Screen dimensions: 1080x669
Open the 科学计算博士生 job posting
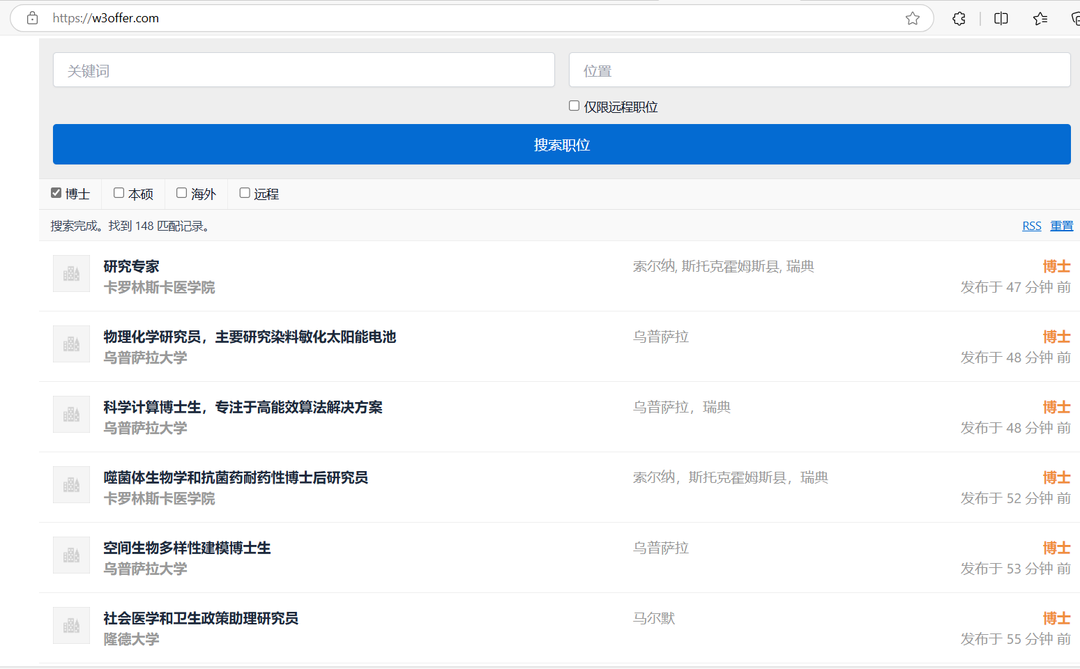243,407
